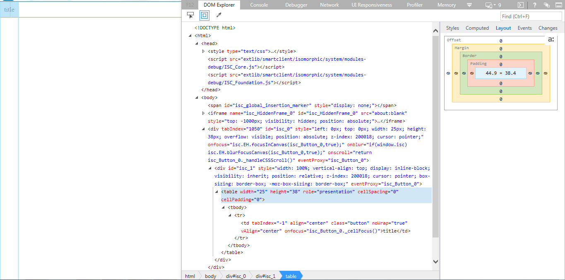Viewport: 565px width, 280px height.
Task: Click the scroll down arrow in DOM tree
Action: pos(435,261)
